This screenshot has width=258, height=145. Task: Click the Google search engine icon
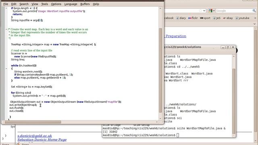[x=210, y=11]
